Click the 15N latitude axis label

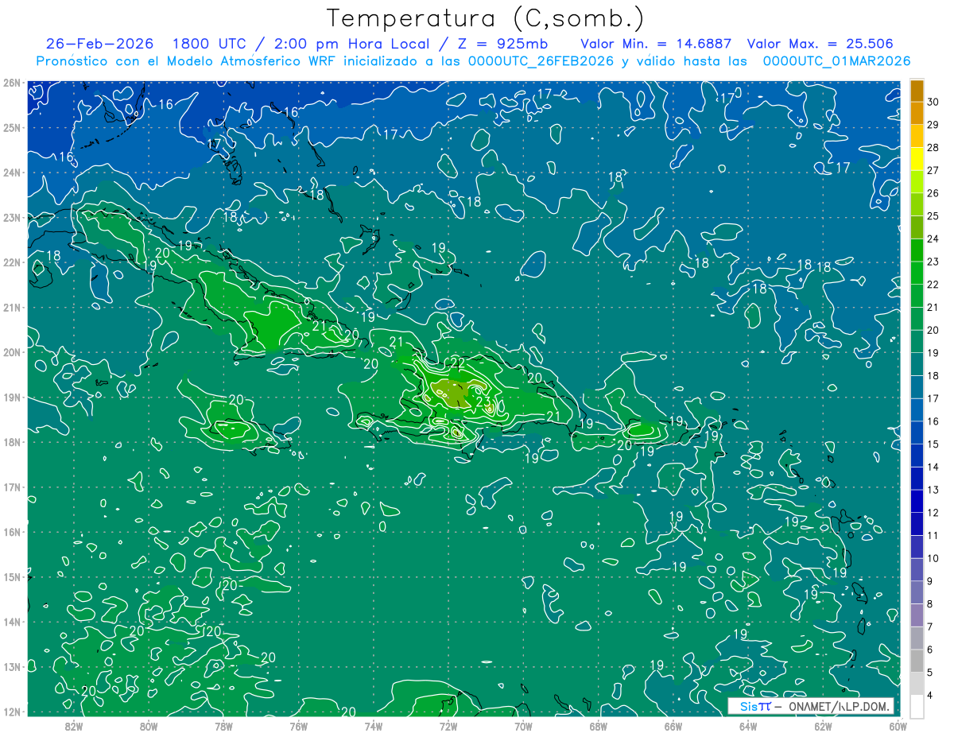pos(11,576)
